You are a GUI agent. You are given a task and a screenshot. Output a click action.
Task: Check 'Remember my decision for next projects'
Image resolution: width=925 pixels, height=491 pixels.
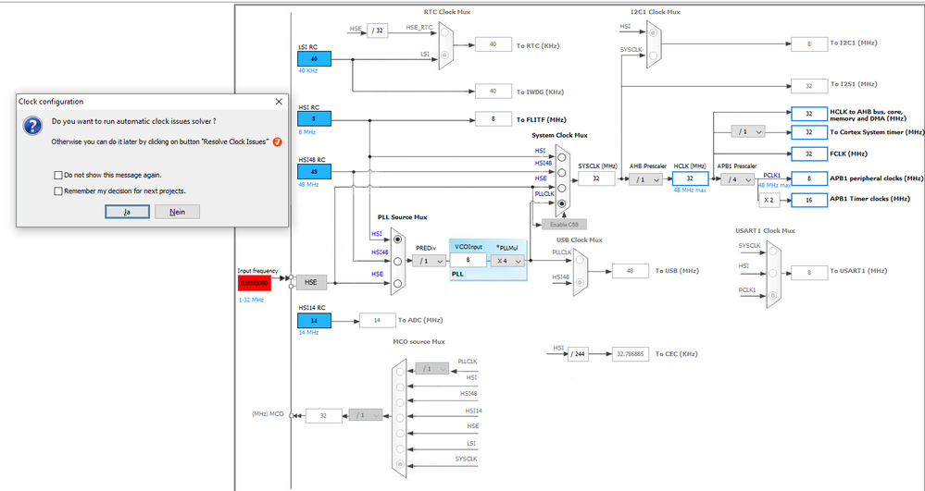click(57, 191)
